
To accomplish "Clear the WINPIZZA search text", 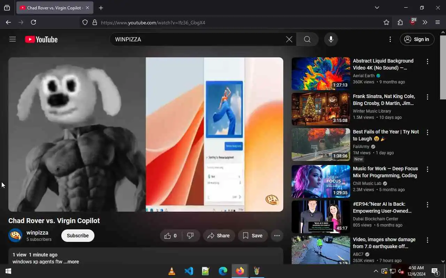I will click(289, 39).
